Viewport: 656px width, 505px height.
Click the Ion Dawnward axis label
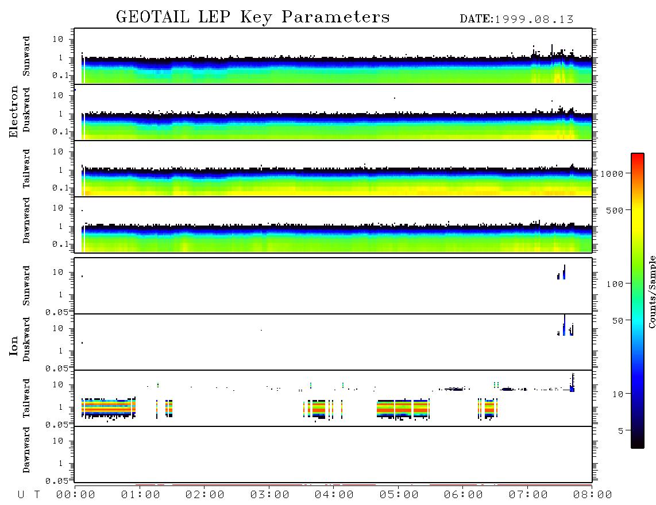pos(26,450)
